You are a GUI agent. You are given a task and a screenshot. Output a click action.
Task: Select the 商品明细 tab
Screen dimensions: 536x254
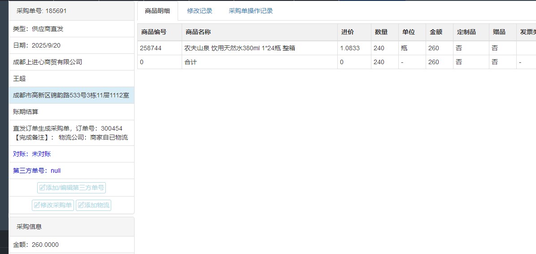pyautogui.click(x=157, y=11)
